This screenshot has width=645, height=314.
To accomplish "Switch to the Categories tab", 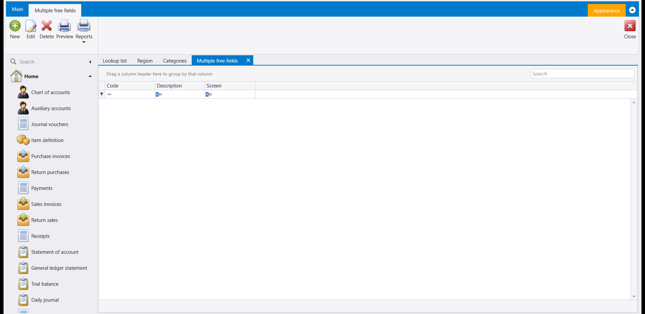I will pos(175,61).
